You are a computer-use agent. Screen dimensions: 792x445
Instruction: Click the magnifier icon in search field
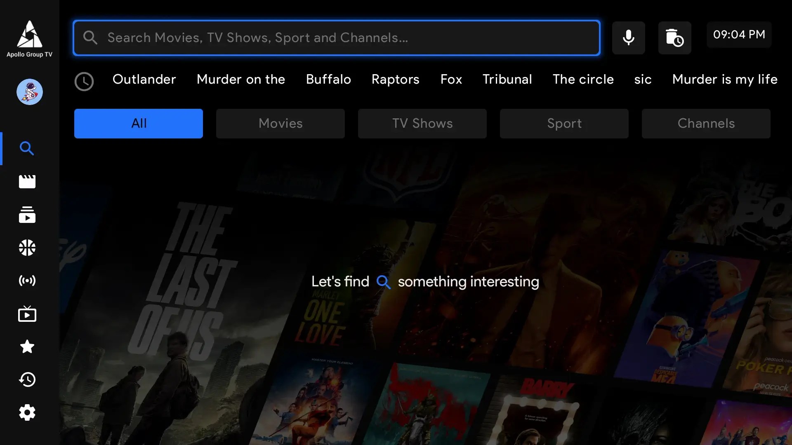click(x=90, y=38)
